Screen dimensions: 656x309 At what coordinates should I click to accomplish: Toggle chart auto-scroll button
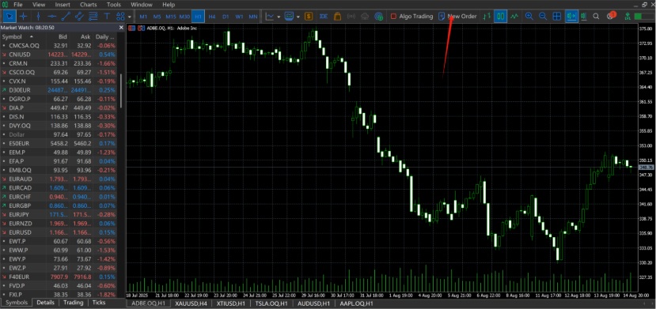pyautogui.click(x=571, y=17)
